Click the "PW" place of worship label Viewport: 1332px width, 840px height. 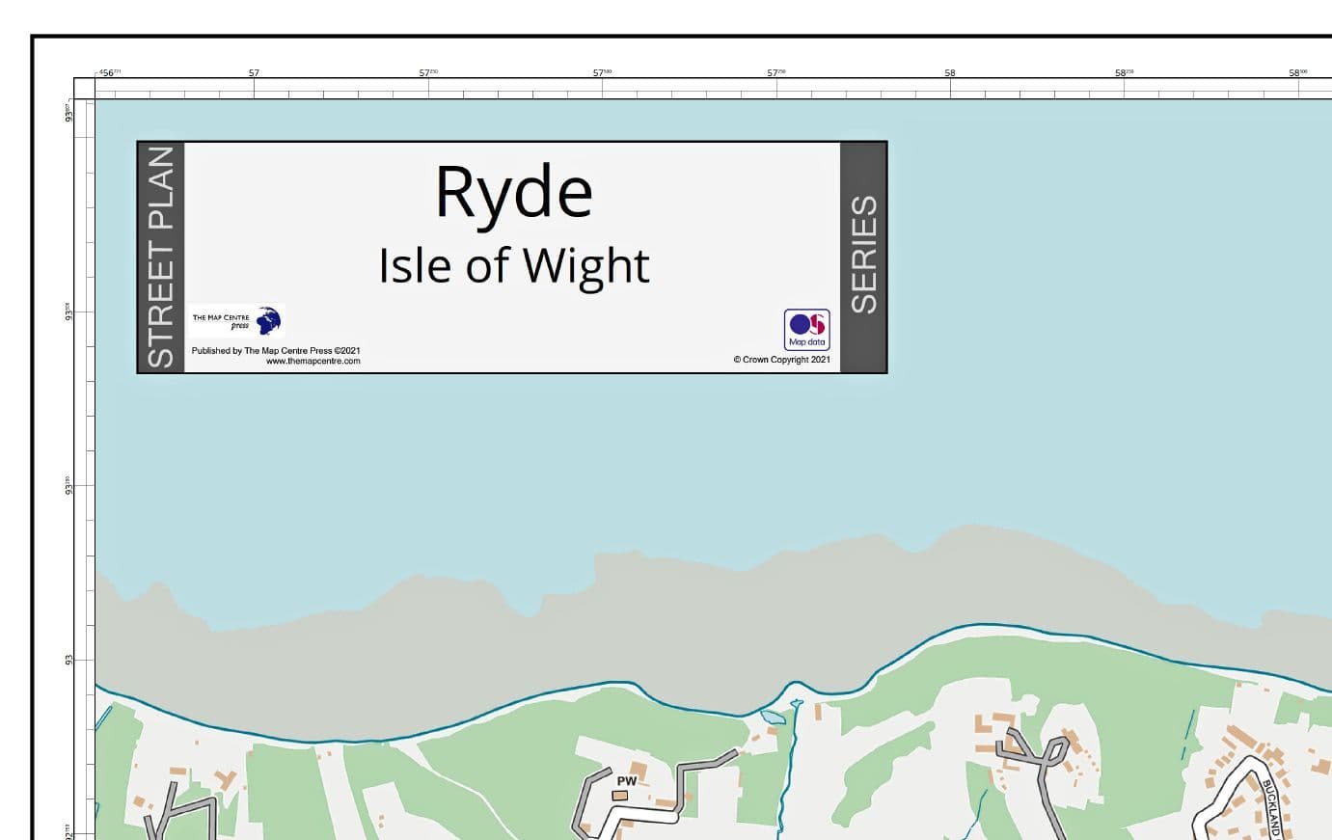(627, 780)
